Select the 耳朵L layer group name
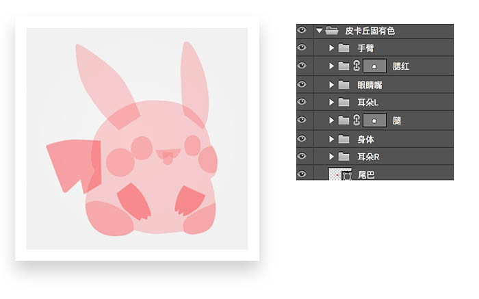This screenshot has width=479, height=299. 368,103
